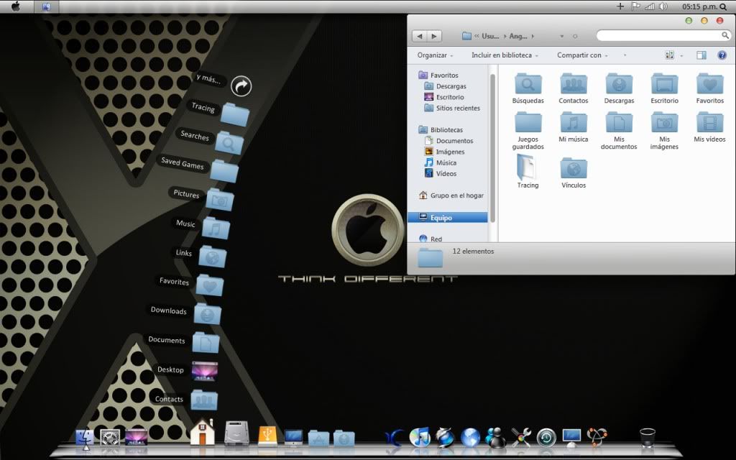Image resolution: width=736 pixels, height=460 pixels.
Task: Select Música library in sidebar
Action: click(446, 162)
